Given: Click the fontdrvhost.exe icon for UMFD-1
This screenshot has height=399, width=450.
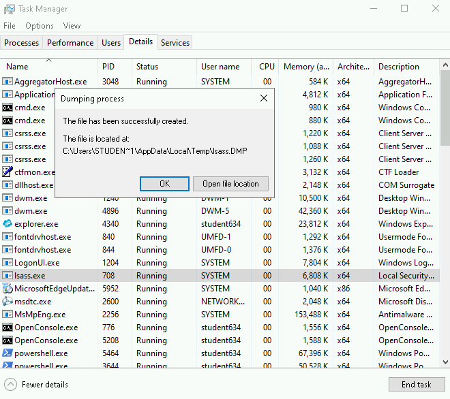Looking at the screenshot, I should click(7, 236).
